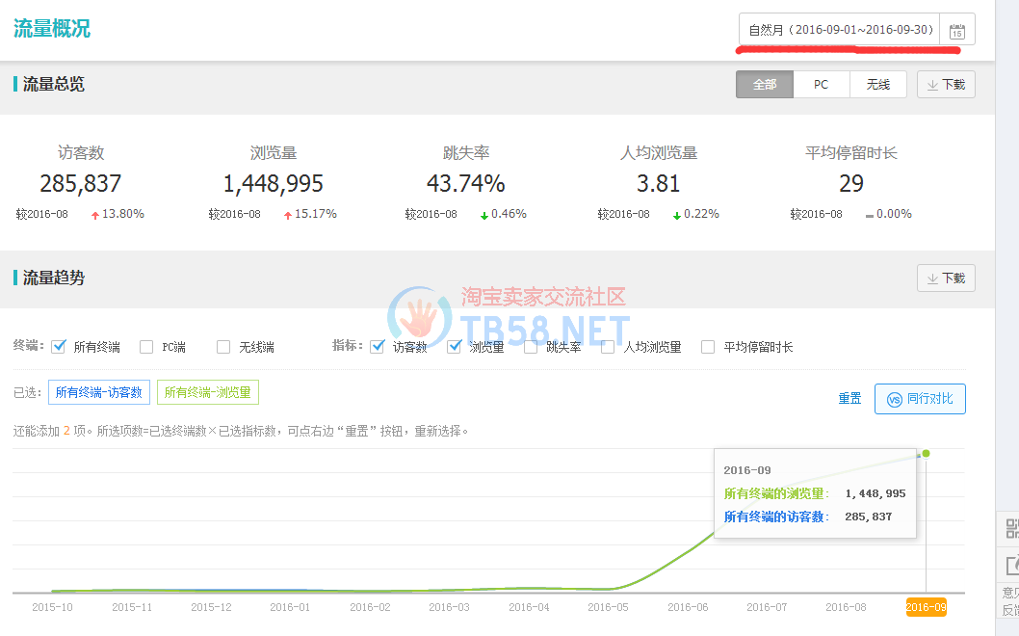
Task: Switch to the 无线 tab
Action: click(x=877, y=85)
